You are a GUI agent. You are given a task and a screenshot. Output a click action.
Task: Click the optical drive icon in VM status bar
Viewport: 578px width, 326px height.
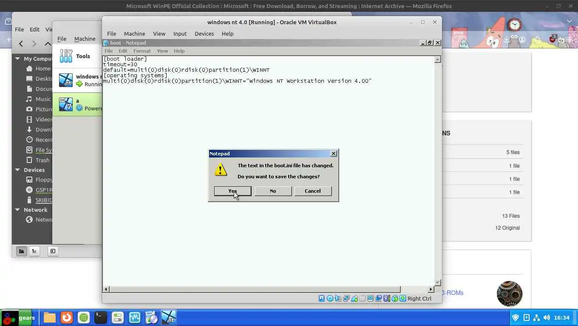point(330,298)
